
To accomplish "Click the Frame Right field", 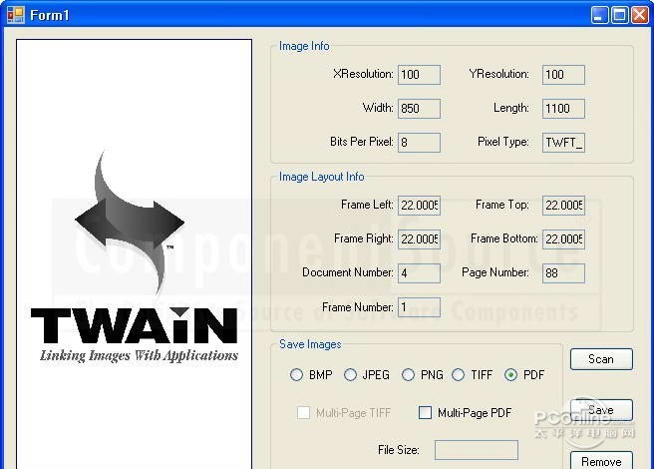I will tap(419, 239).
